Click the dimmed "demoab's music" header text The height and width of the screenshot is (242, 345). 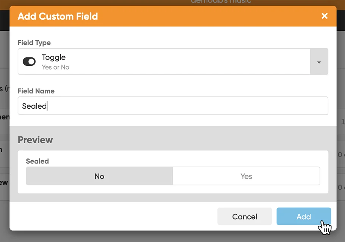(x=221, y=2)
